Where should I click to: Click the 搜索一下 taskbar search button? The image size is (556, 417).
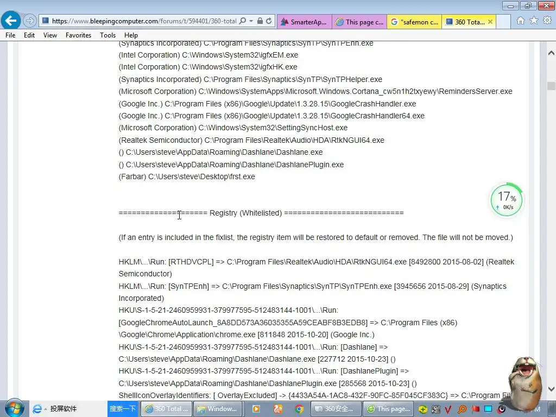coord(122,408)
